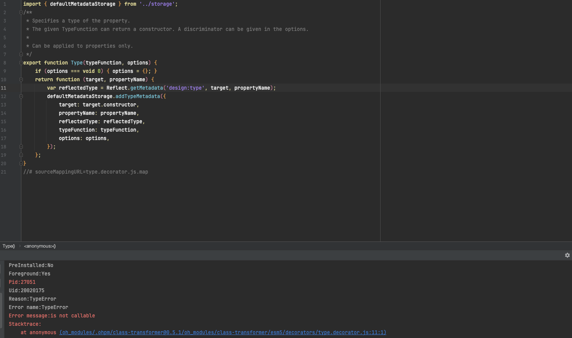Image resolution: width=572 pixels, height=338 pixels.
Task: Click the "Error message:is not callable" line
Action: tap(52, 316)
